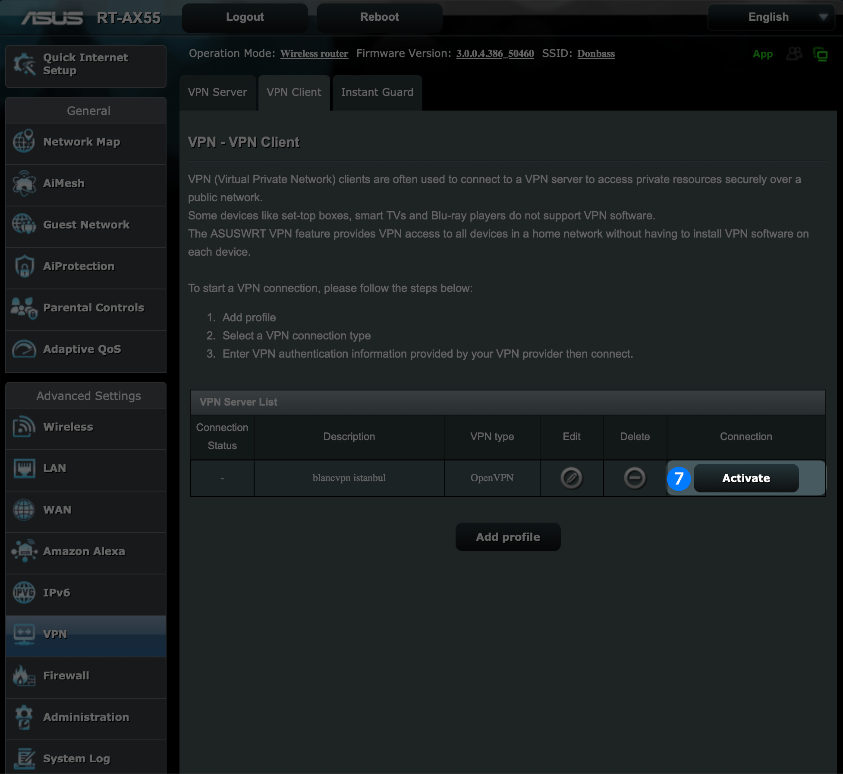Click the edit pencil icon for blancvpn istanbul
The height and width of the screenshot is (774, 843).
[x=571, y=478]
